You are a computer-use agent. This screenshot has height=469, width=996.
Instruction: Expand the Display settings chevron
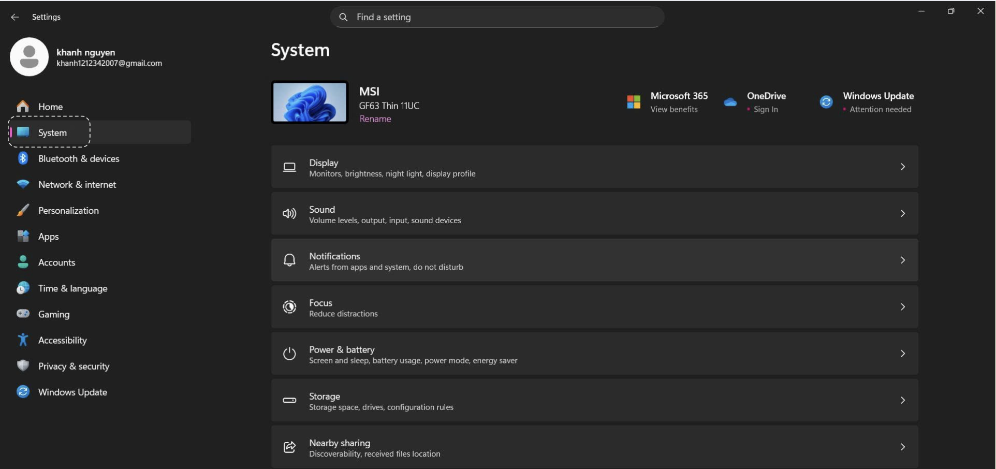point(902,167)
